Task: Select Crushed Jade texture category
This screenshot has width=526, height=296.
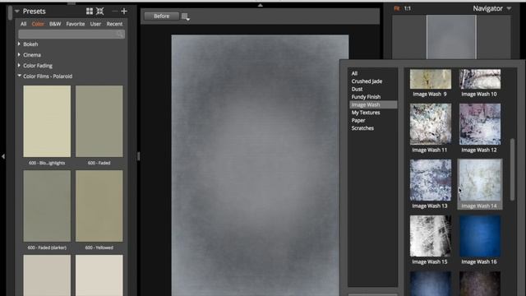Action: [367, 81]
